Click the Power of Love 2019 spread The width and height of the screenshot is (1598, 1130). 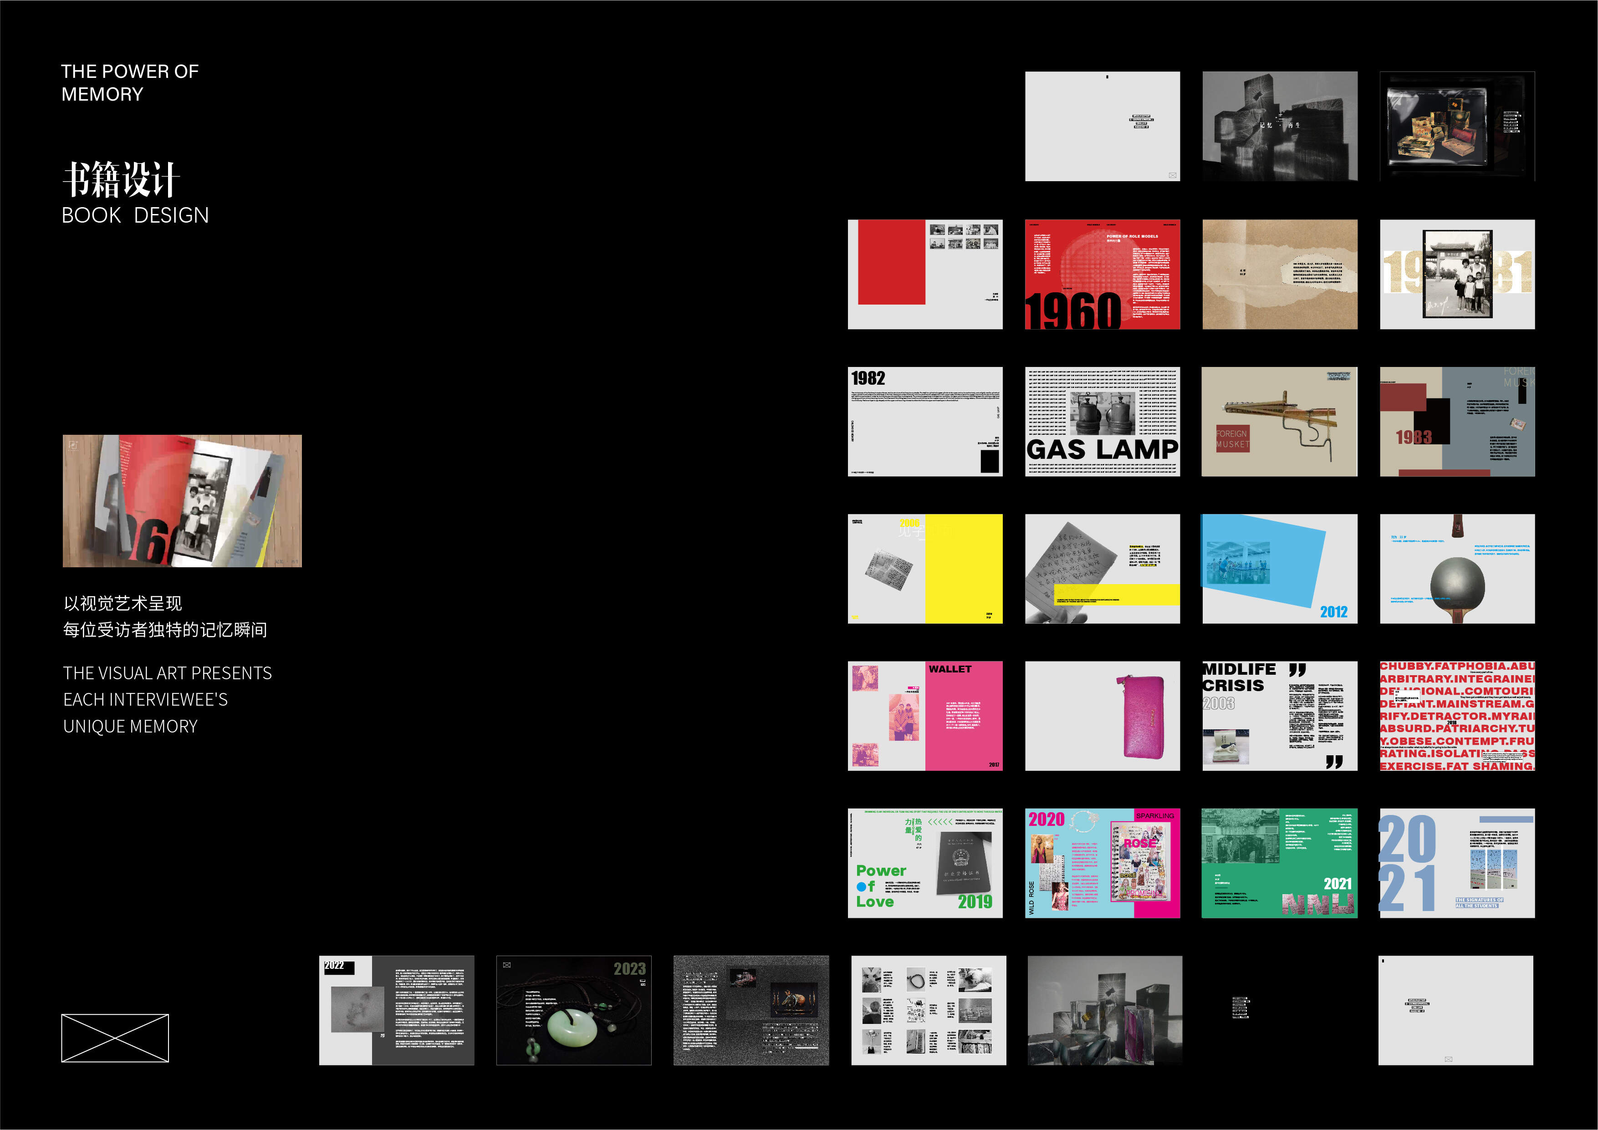925,863
